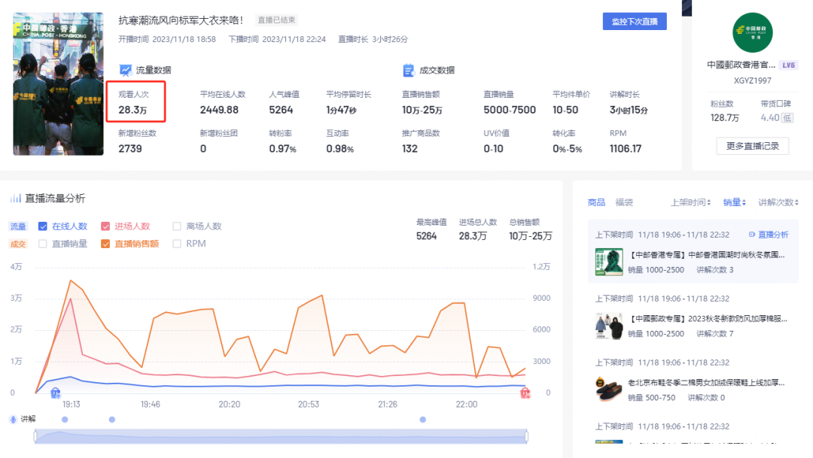Toggle the 在线人数 checkbox
The height and width of the screenshot is (458, 813).
pyautogui.click(x=43, y=226)
